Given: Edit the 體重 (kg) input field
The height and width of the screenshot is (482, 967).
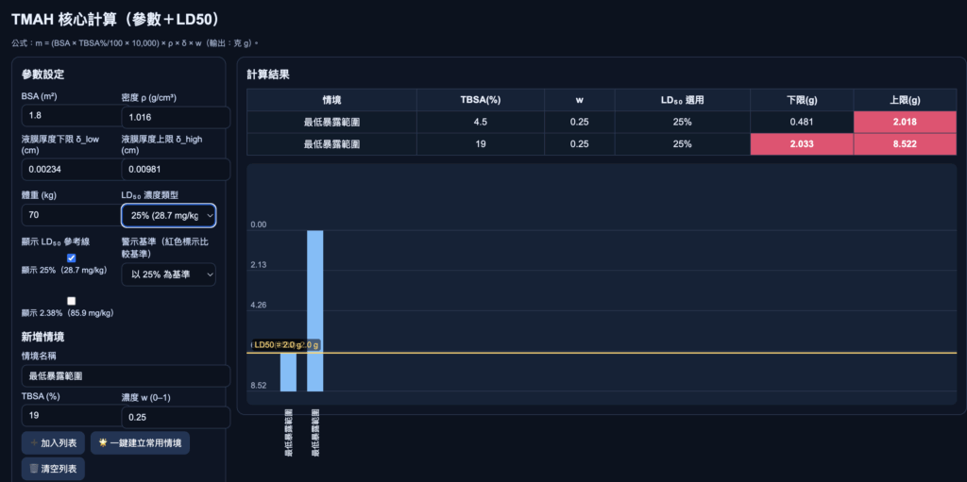Looking at the screenshot, I should click(71, 216).
